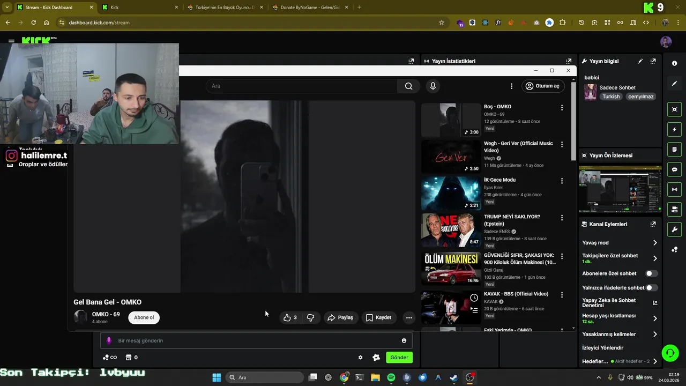Click the Kaydet save button
The image size is (686, 386).
(x=378, y=317)
